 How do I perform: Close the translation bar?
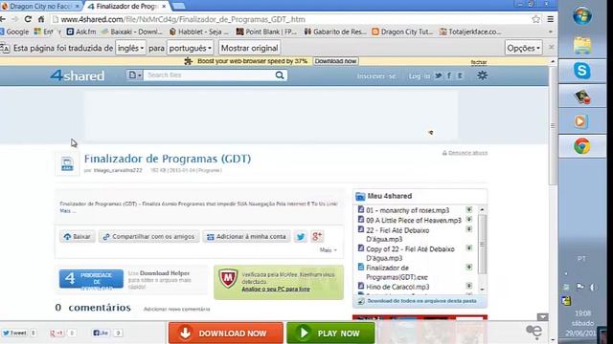click(x=551, y=47)
